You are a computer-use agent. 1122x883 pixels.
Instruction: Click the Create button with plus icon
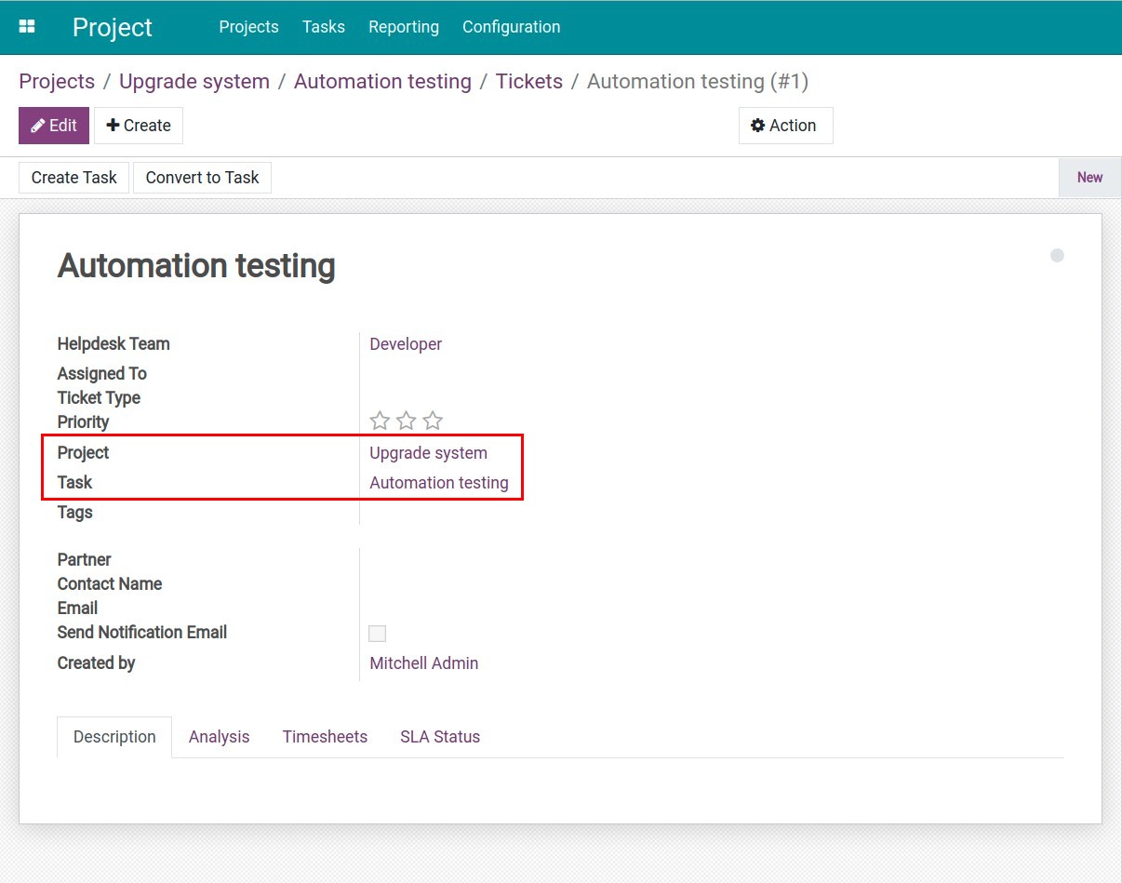click(x=139, y=126)
